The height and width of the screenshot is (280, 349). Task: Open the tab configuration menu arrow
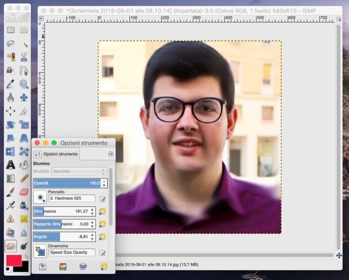(x=110, y=154)
